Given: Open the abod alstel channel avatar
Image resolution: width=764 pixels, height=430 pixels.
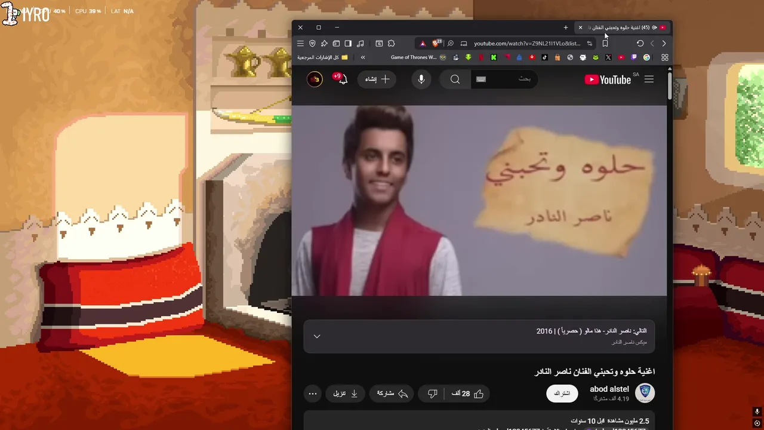Looking at the screenshot, I should point(645,393).
